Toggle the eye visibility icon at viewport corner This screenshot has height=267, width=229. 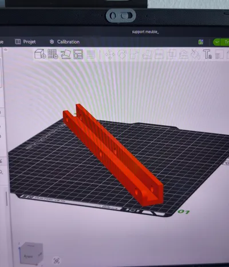coord(6,50)
